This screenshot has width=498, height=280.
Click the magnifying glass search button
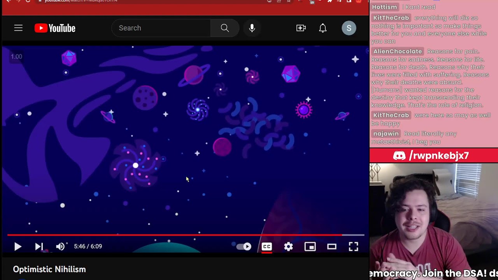point(225,28)
